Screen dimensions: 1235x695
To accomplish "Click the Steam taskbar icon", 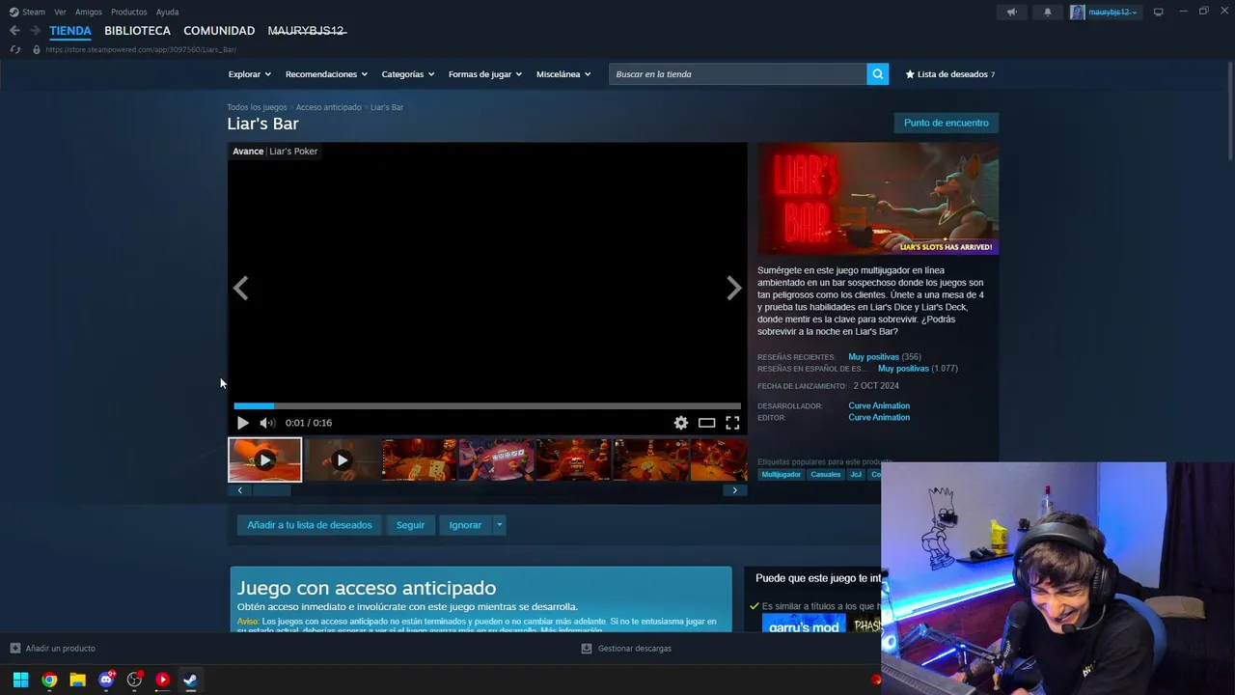I will point(191,680).
